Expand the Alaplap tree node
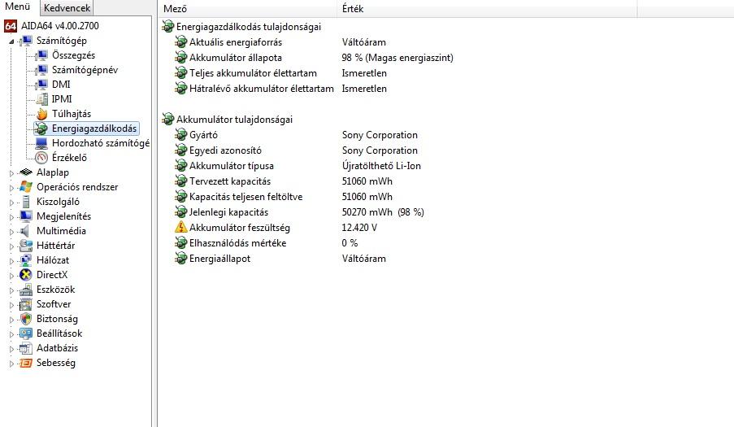Viewport: 734px width, 427px height. coord(12,173)
